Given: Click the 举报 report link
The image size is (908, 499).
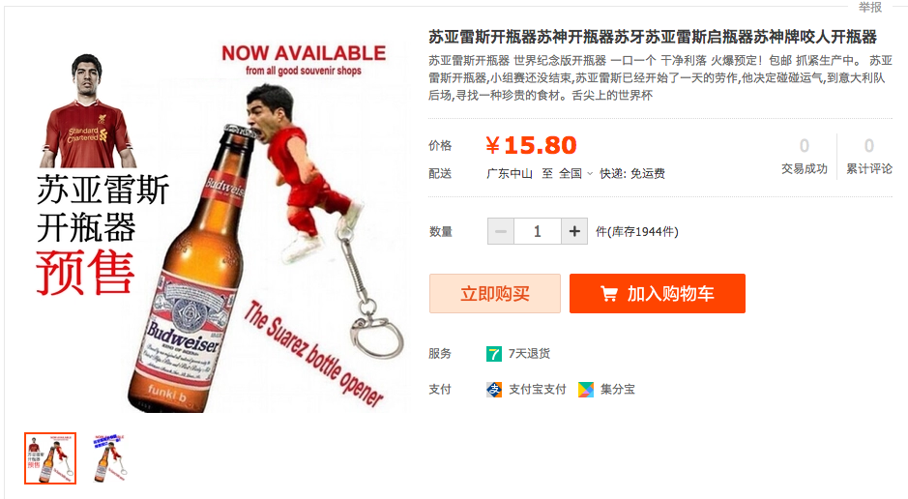Looking at the screenshot, I should 870,7.
